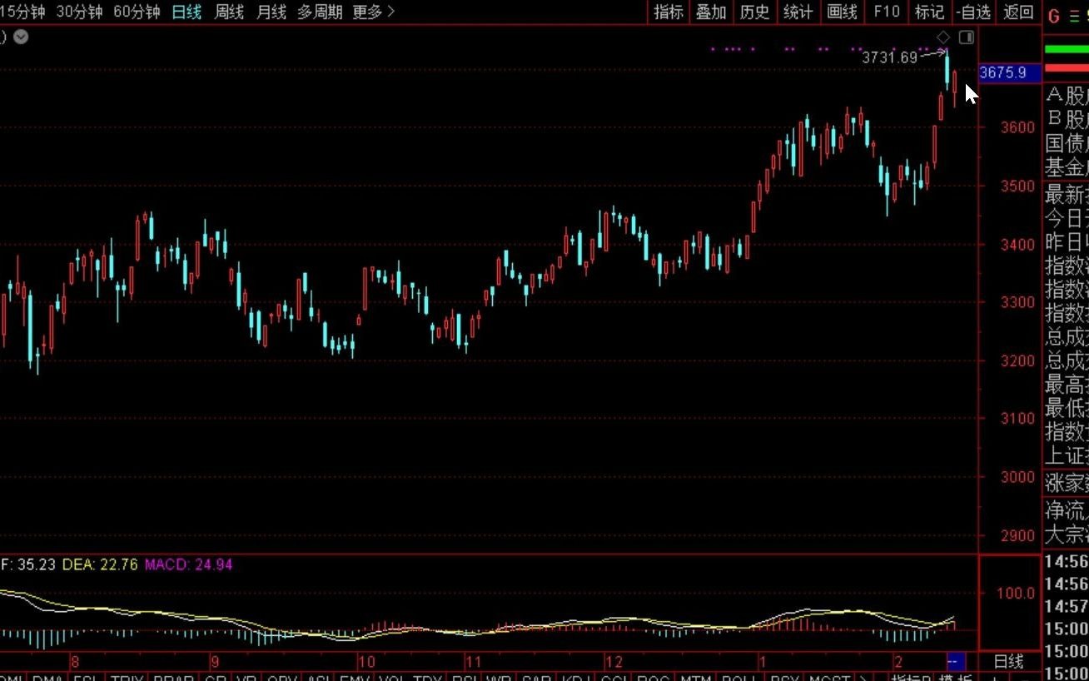Click the green bar in the right panel

click(x=1067, y=49)
